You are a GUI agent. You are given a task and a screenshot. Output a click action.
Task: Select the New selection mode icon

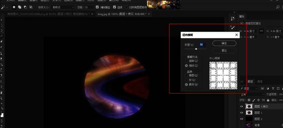tap(14, 7)
